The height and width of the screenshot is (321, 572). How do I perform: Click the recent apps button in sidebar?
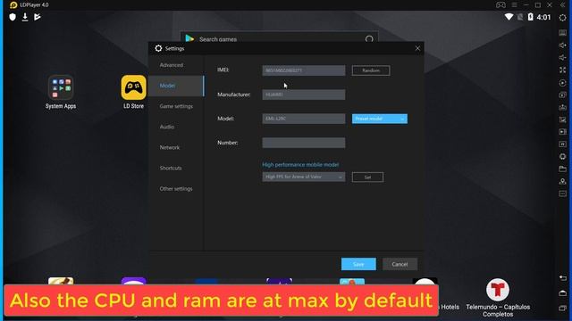coord(562,309)
